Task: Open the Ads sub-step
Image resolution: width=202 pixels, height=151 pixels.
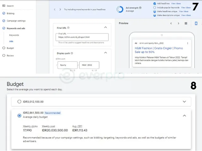Action: click(x=11, y=41)
